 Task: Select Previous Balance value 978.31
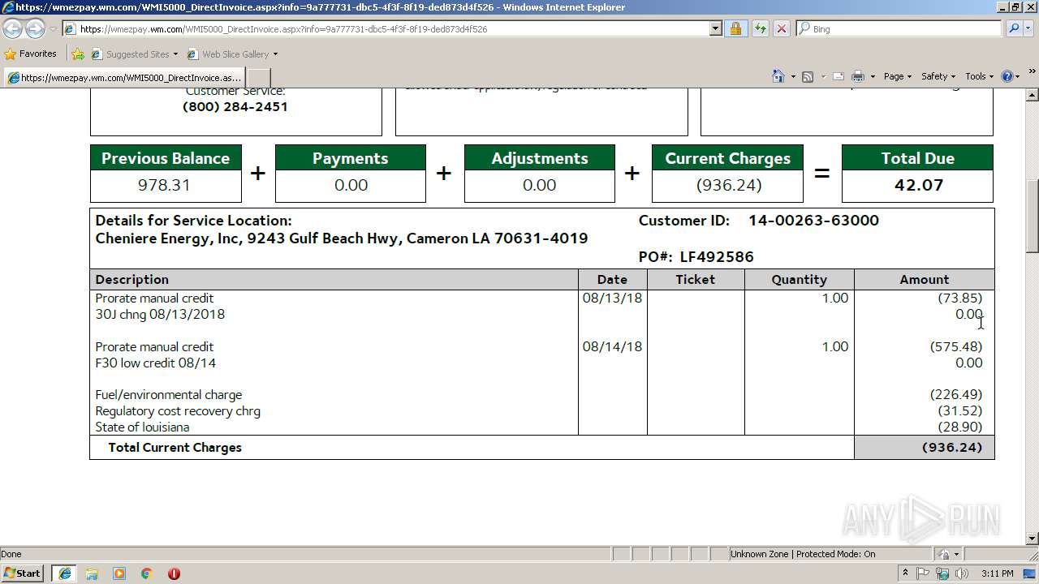tap(164, 185)
